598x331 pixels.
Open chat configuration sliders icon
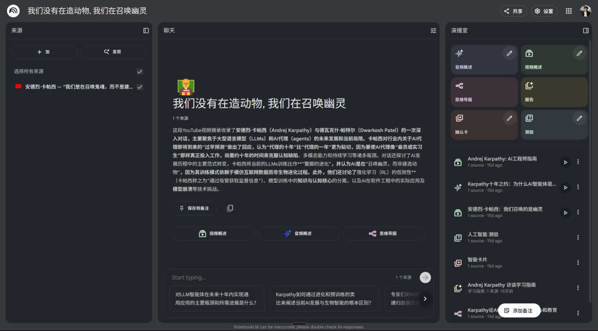coord(433,30)
